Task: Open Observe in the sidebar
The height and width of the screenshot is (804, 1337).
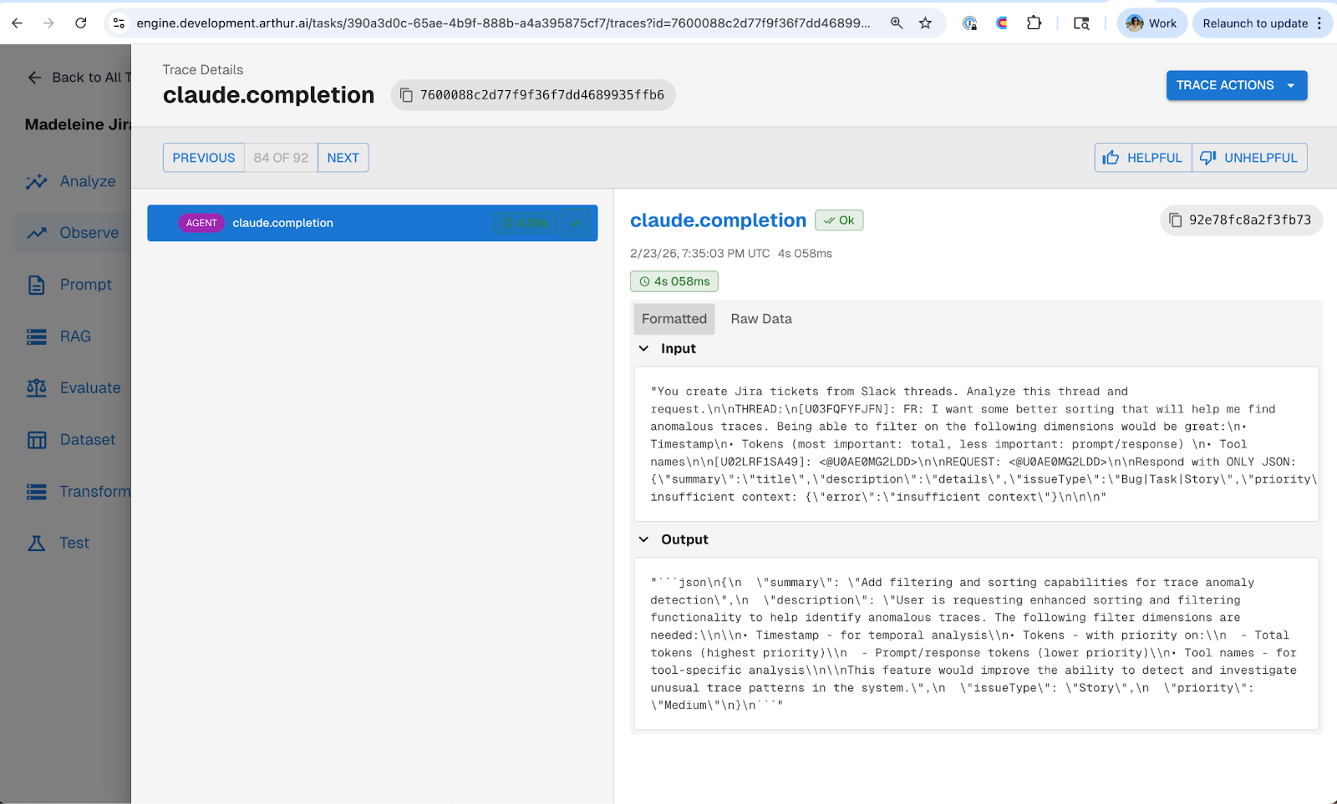Action: [x=72, y=233]
